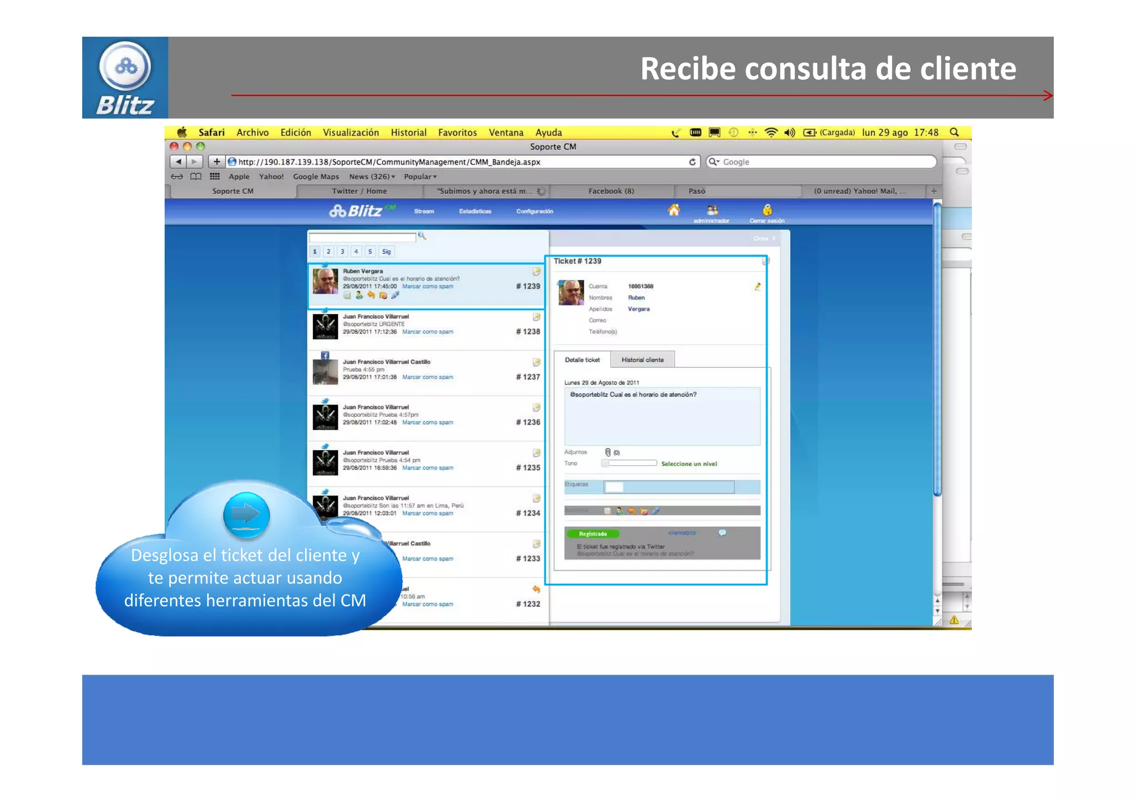Viewport: 1136px width, 802px height.
Task: Go to the next page with Sig button
Action: pyautogui.click(x=386, y=252)
